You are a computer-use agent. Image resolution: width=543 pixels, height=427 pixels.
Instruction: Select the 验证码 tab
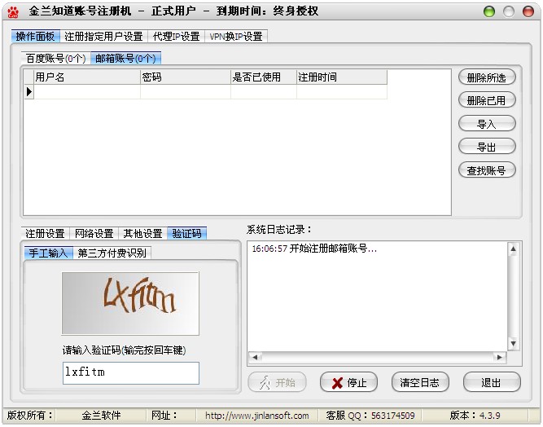[x=187, y=233]
